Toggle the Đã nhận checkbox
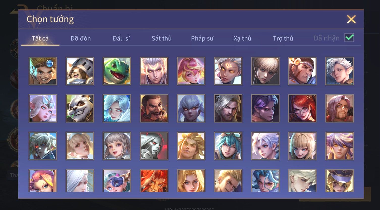The image size is (380, 210). [349, 38]
